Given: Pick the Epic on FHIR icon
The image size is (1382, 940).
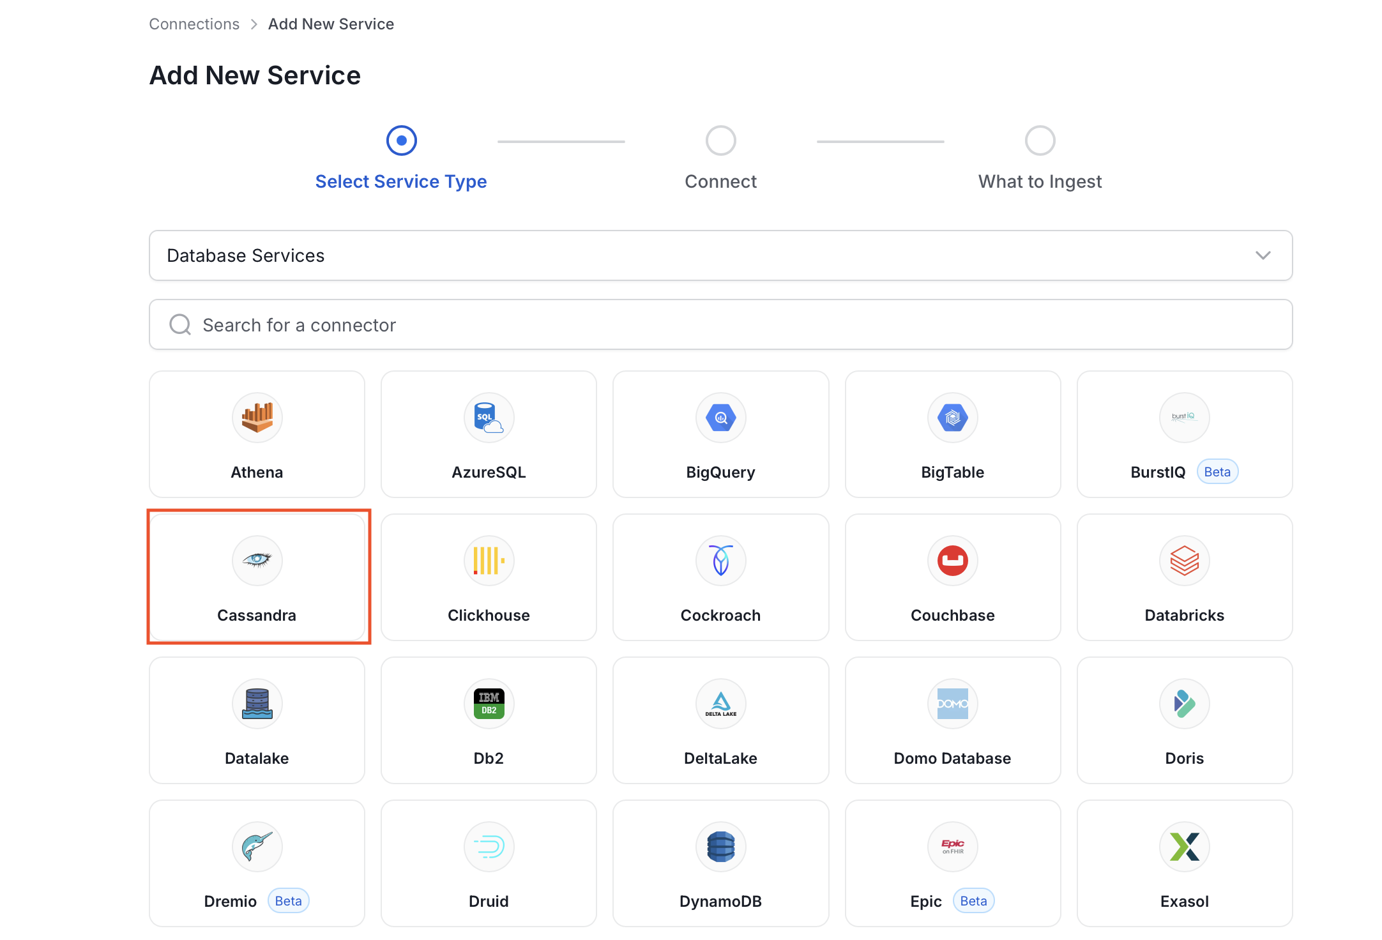Looking at the screenshot, I should coord(953,847).
